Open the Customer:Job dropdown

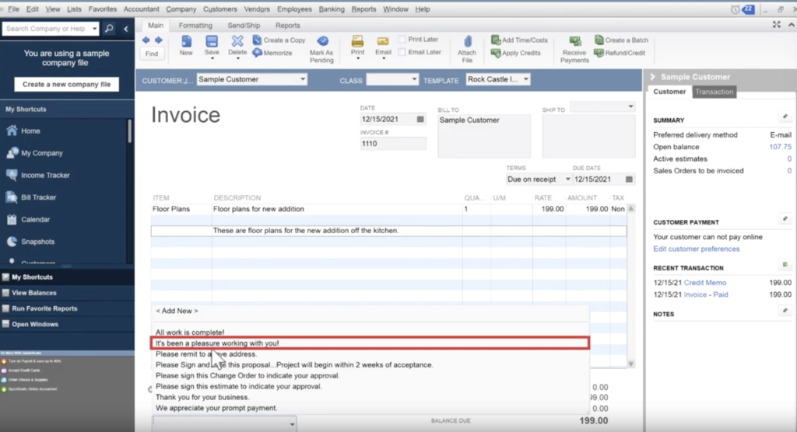pyautogui.click(x=303, y=79)
